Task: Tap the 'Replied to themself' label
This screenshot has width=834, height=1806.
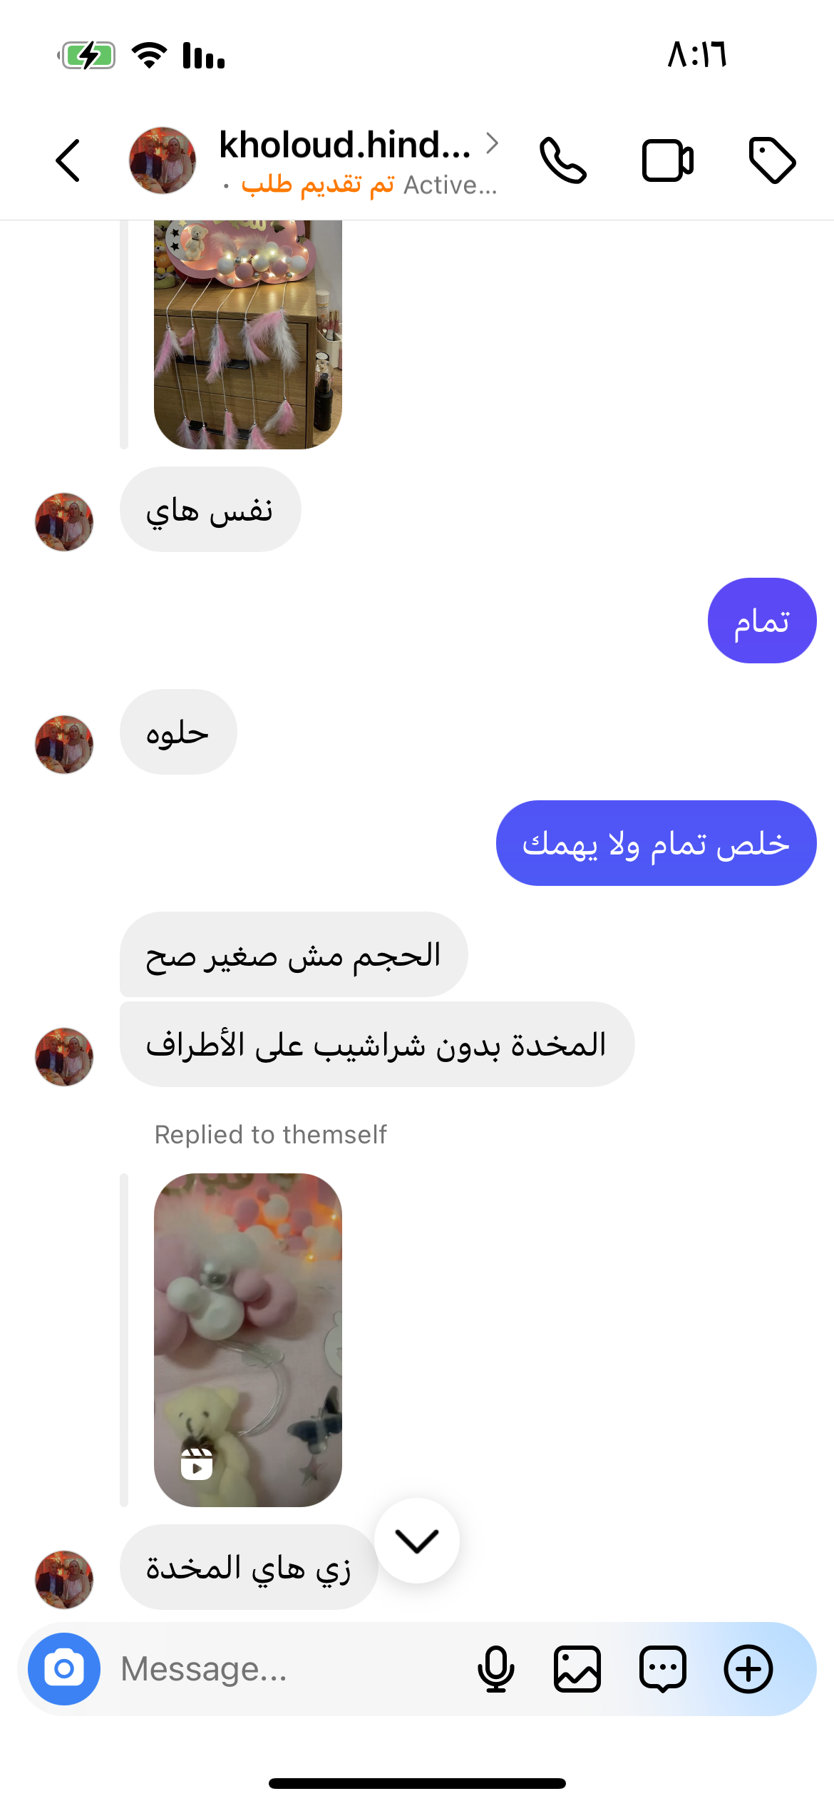Action: coord(271,1134)
